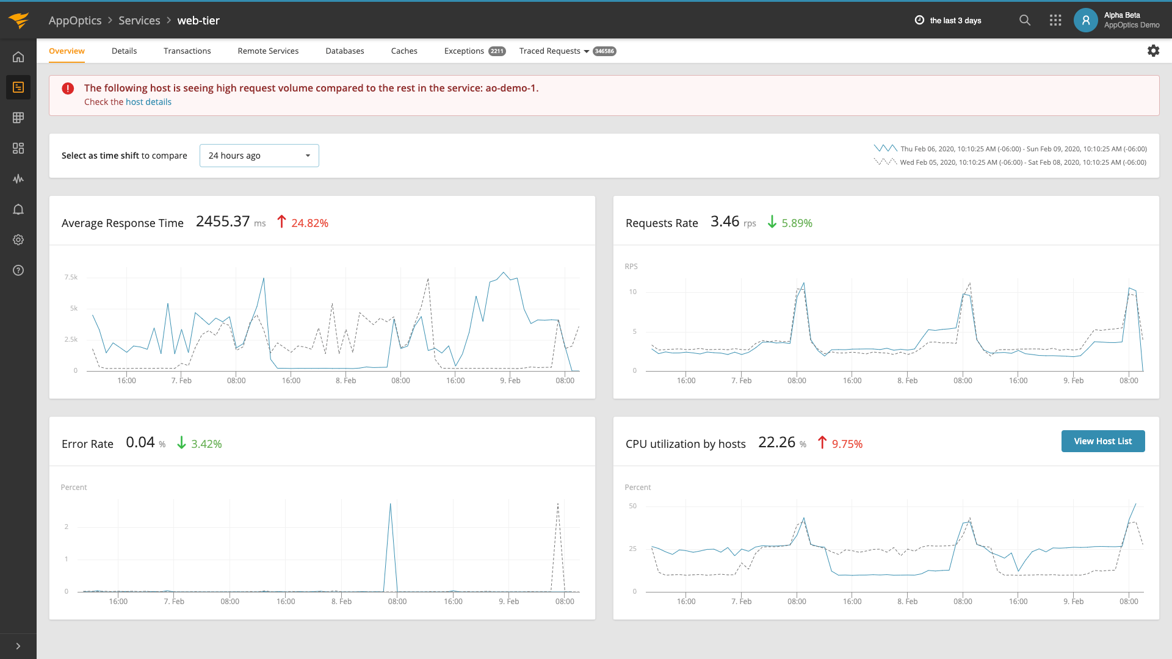This screenshot has height=659, width=1172.
Task: Follow the 'host details' link in the alert
Action: [x=148, y=102]
